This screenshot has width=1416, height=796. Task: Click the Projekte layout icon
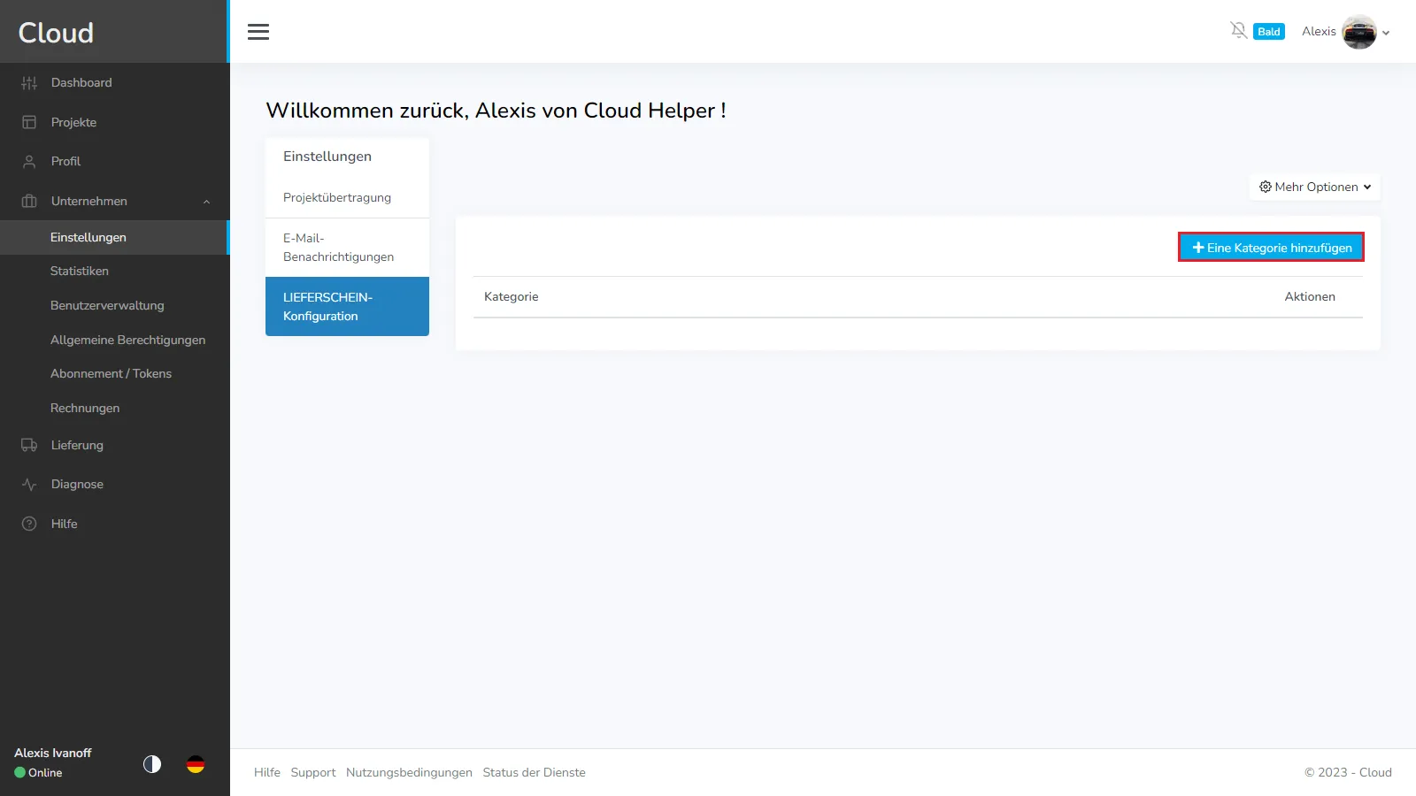(x=29, y=122)
